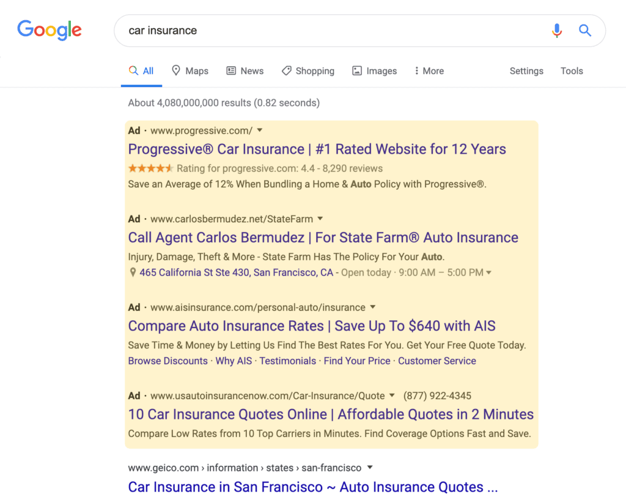Image resolution: width=626 pixels, height=499 pixels.
Task: Open Why AIS sitelink
Action: 234,361
